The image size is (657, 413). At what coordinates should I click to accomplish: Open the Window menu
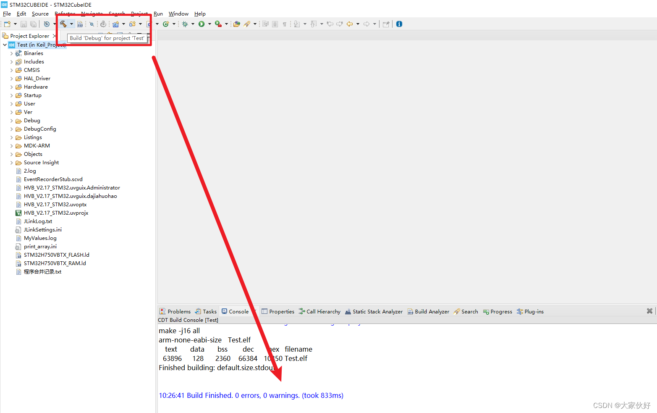tap(178, 14)
